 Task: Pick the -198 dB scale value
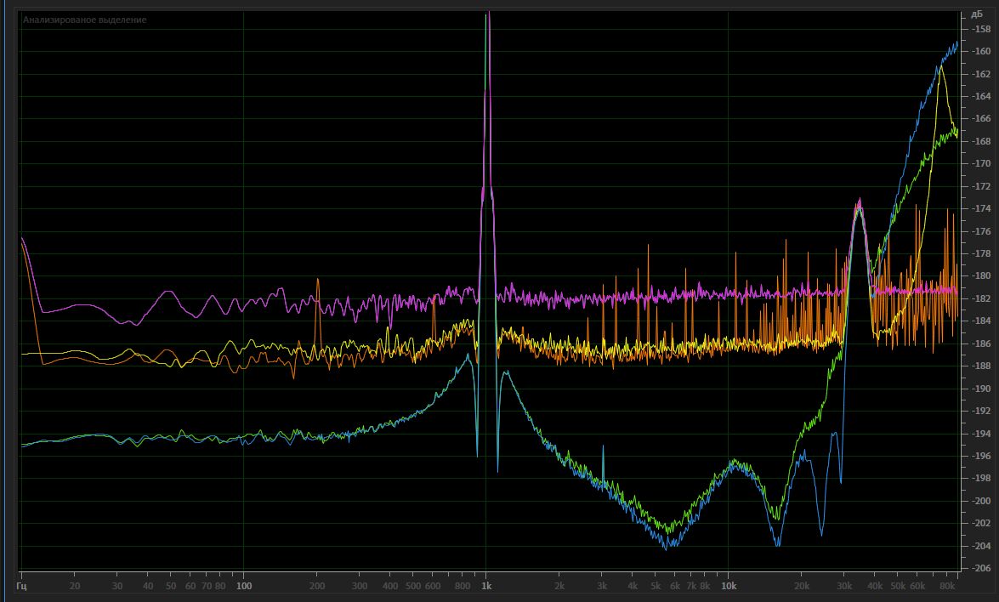980,478
